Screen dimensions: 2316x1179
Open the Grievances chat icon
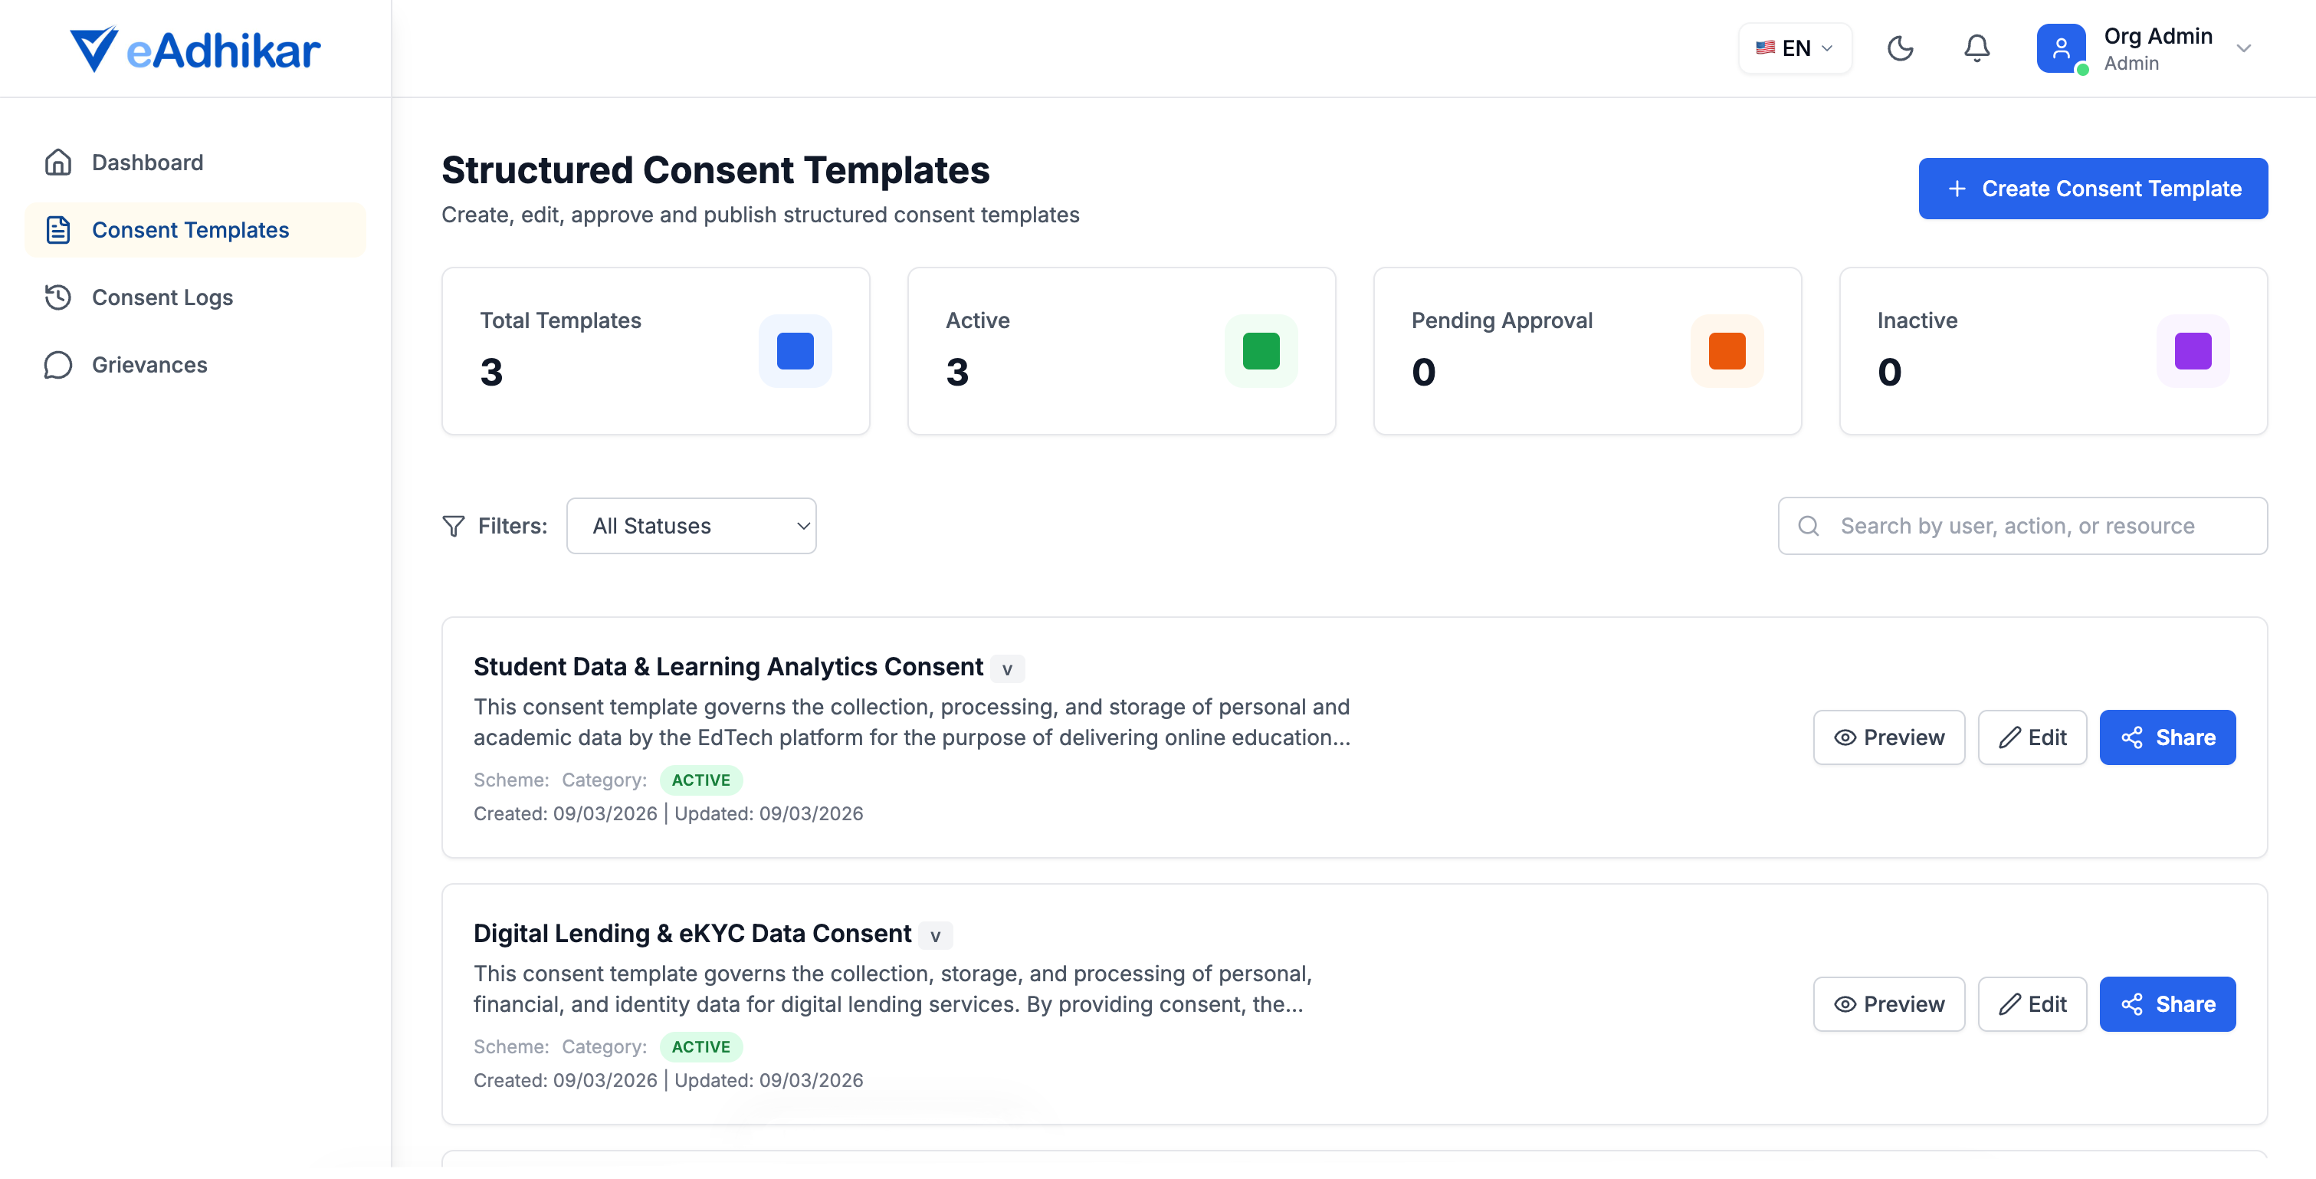57,364
